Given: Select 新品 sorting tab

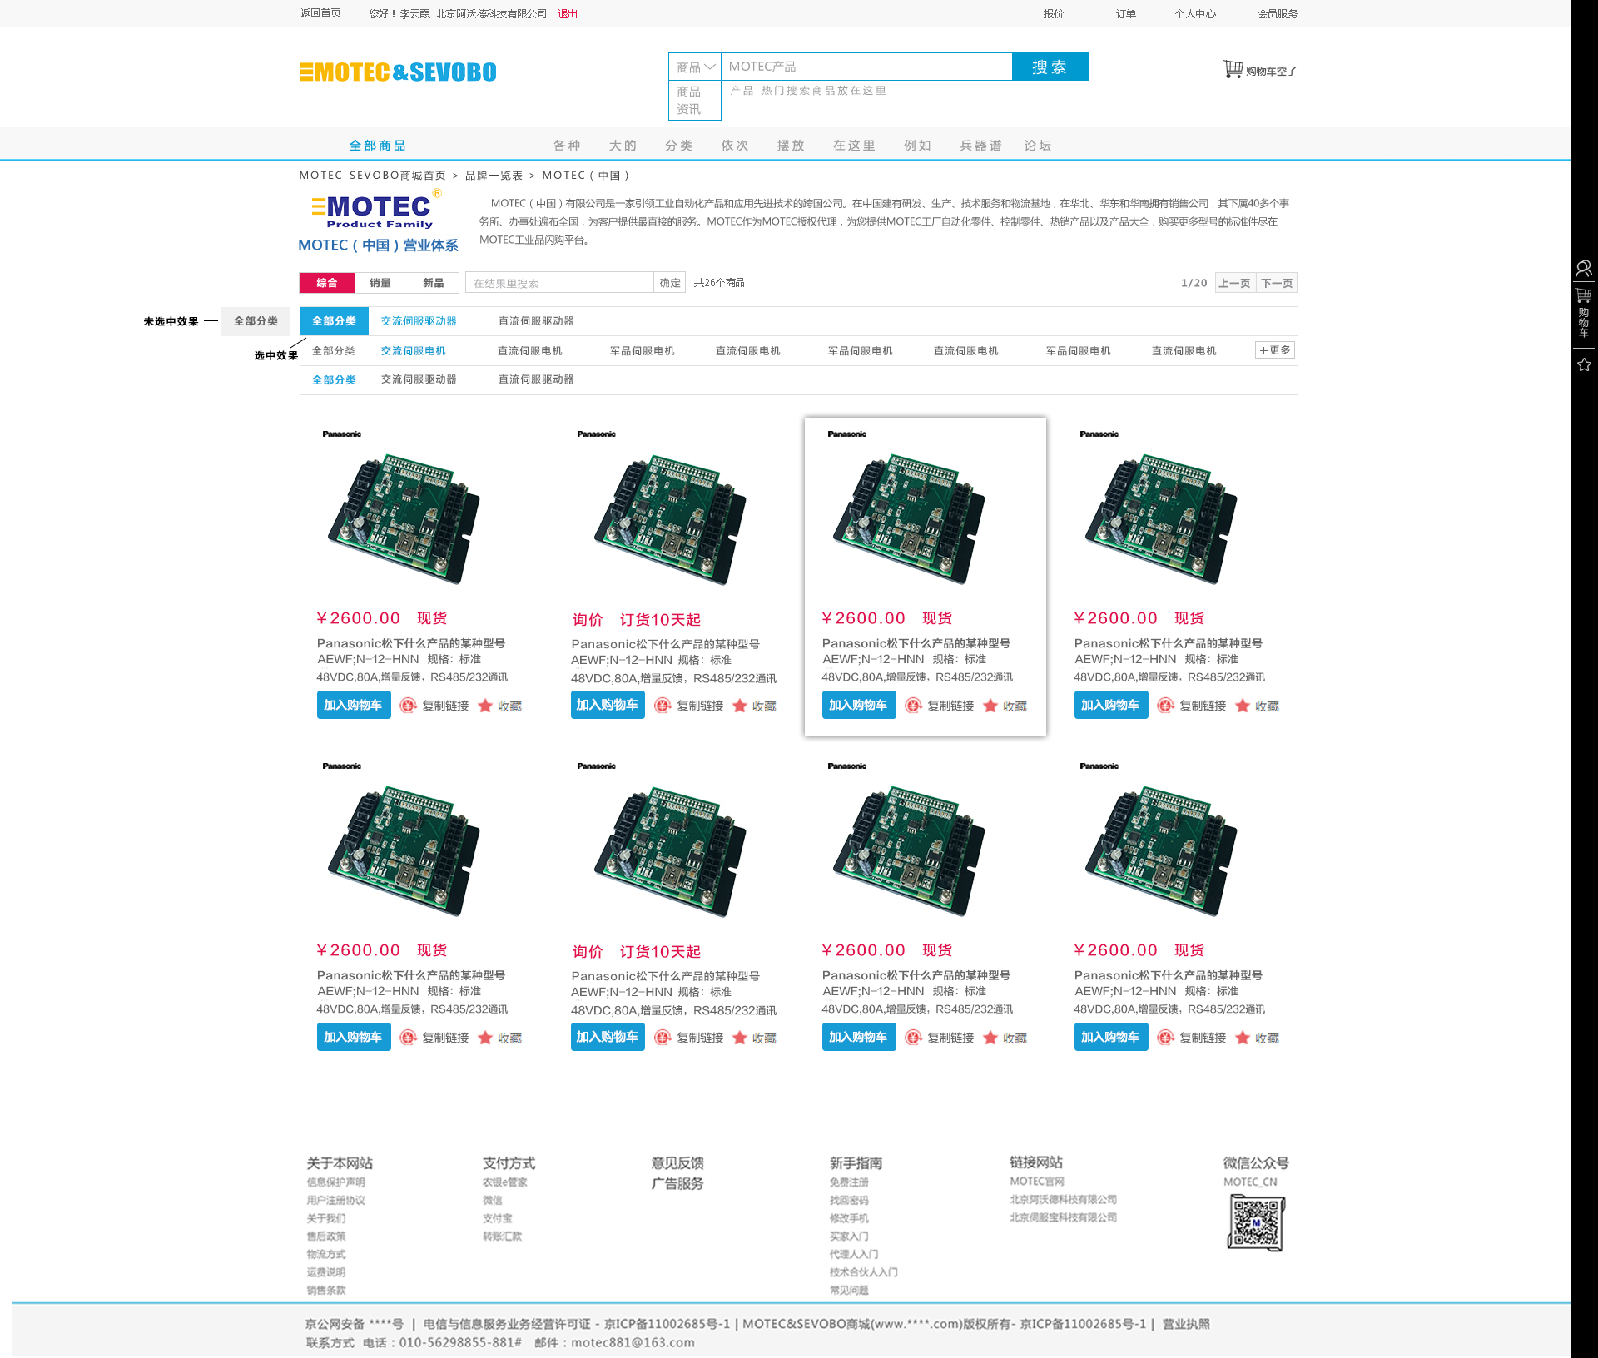Looking at the screenshot, I should pyautogui.click(x=433, y=283).
